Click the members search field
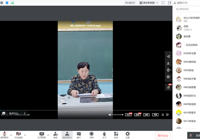 coord(187,9)
